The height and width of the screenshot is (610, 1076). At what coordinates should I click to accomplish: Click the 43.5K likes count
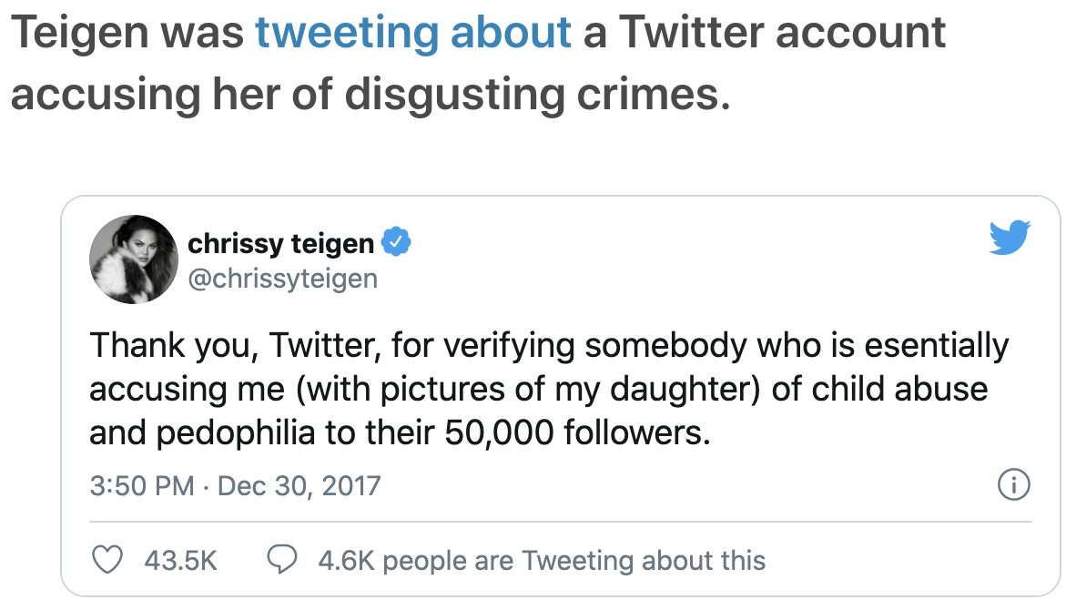point(180,559)
